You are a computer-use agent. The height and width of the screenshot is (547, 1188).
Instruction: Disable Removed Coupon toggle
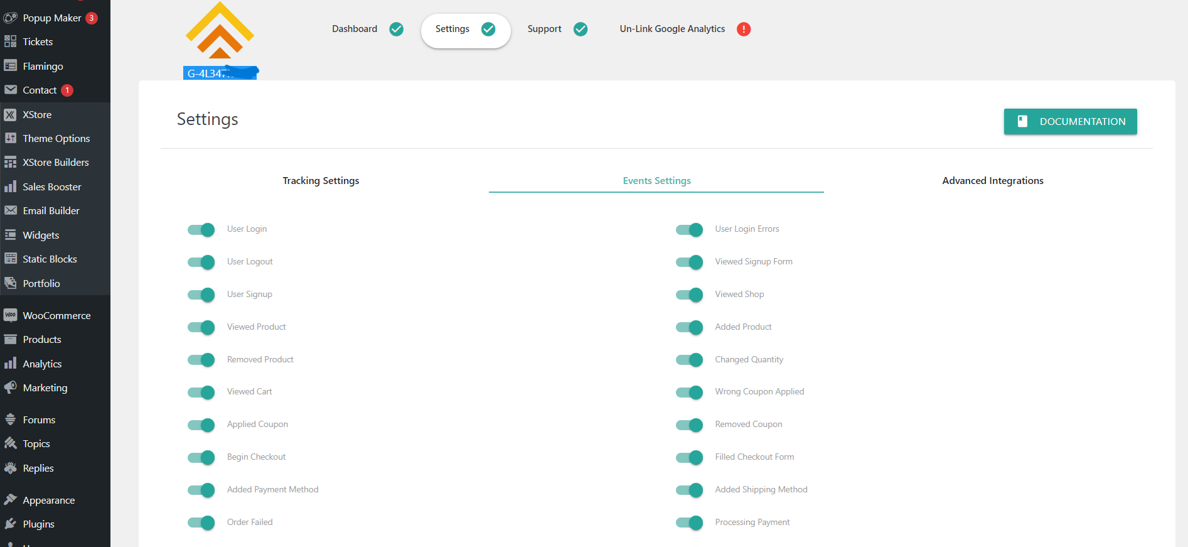click(689, 425)
